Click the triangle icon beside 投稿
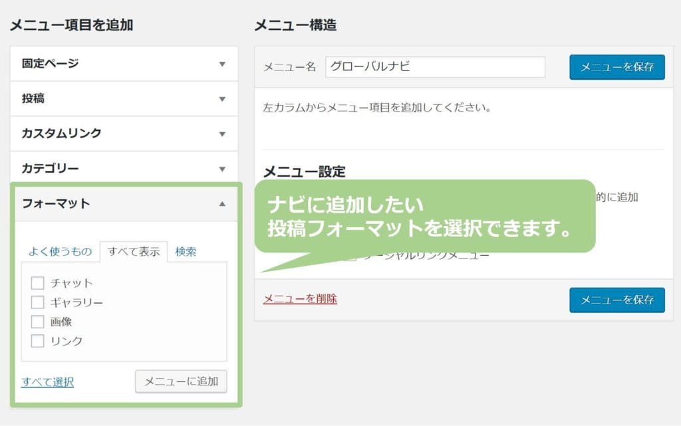Image resolution: width=681 pixels, height=426 pixels. click(222, 99)
